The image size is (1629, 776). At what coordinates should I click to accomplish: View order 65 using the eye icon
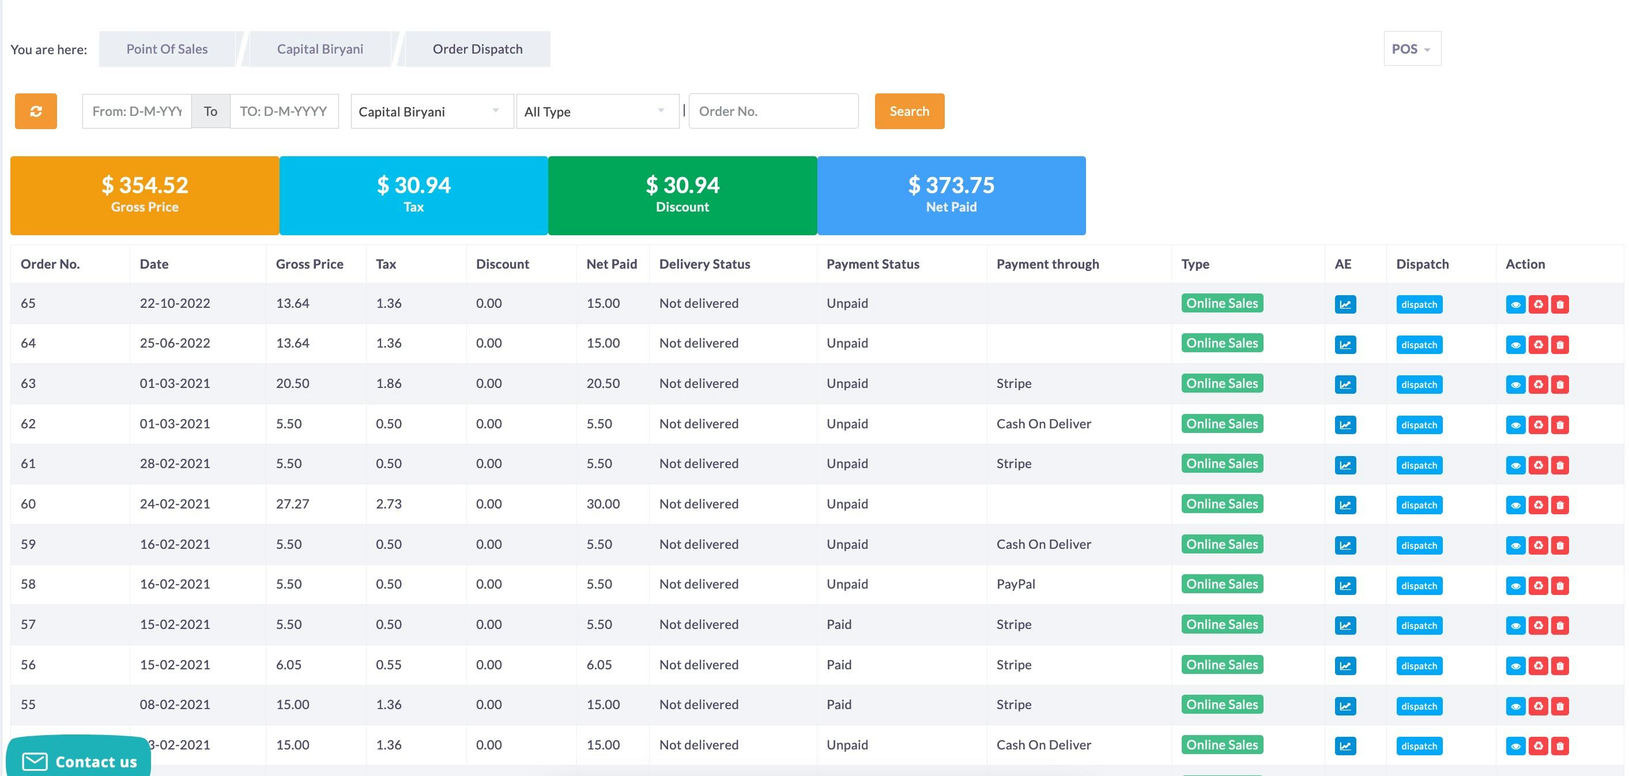click(1515, 304)
